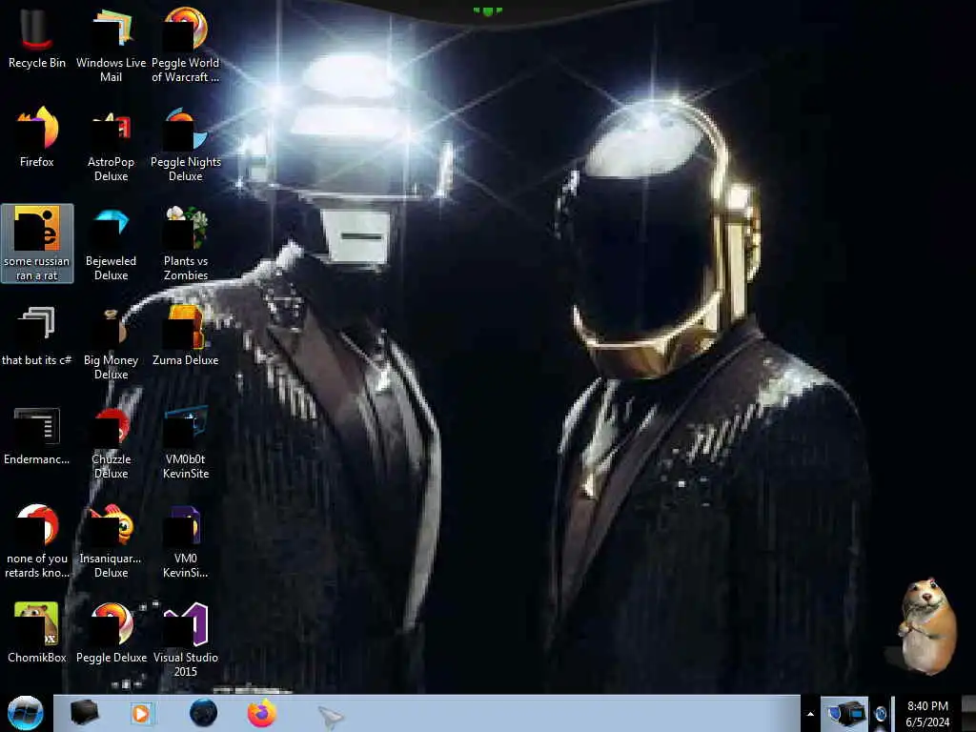Screen dimensions: 976x732
Task: Select the Bejeweled Deluxe icon
Action: point(111,243)
